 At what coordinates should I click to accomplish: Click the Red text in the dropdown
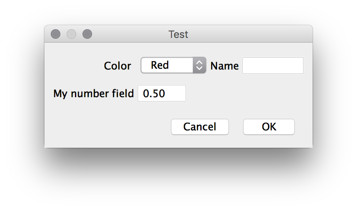click(160, 65)
